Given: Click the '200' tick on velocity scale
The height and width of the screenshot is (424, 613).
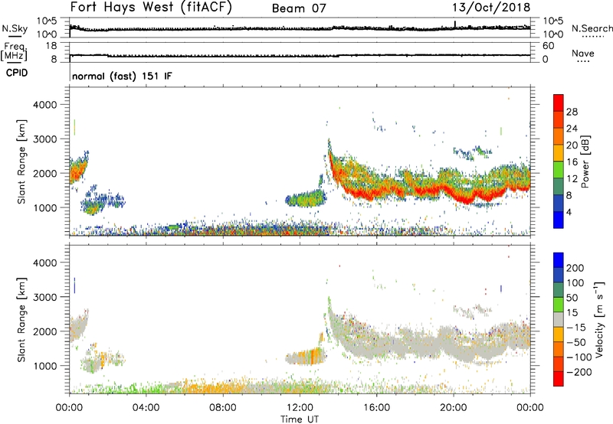Looking at the screenshot, I should tap(575, 268).
